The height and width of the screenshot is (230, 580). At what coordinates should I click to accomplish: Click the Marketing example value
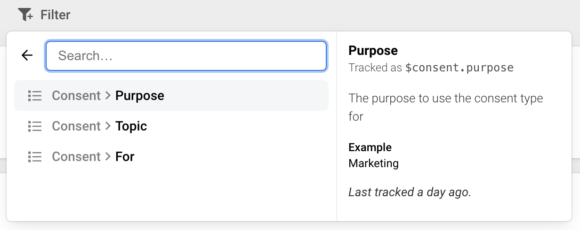coord(374,163)
